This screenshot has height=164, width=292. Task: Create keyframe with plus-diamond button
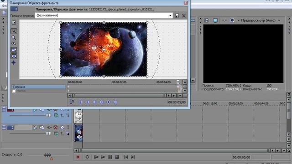pyautogui.click(x=109, y=102)
